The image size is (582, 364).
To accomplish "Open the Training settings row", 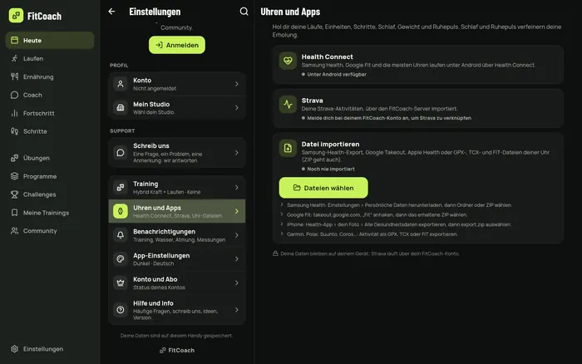I will tap(177, 187).
